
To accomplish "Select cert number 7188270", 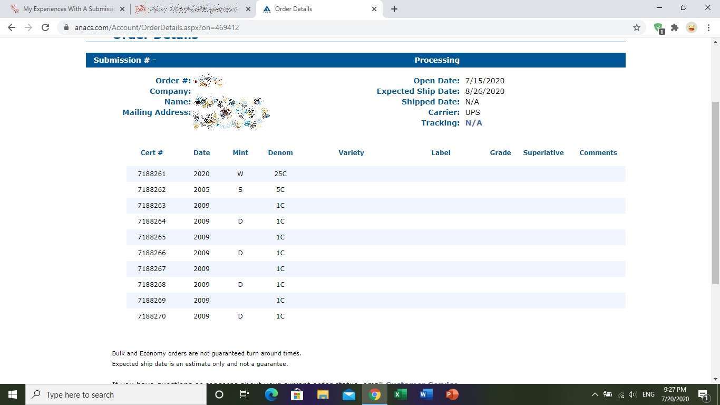I will click(152, 316).
